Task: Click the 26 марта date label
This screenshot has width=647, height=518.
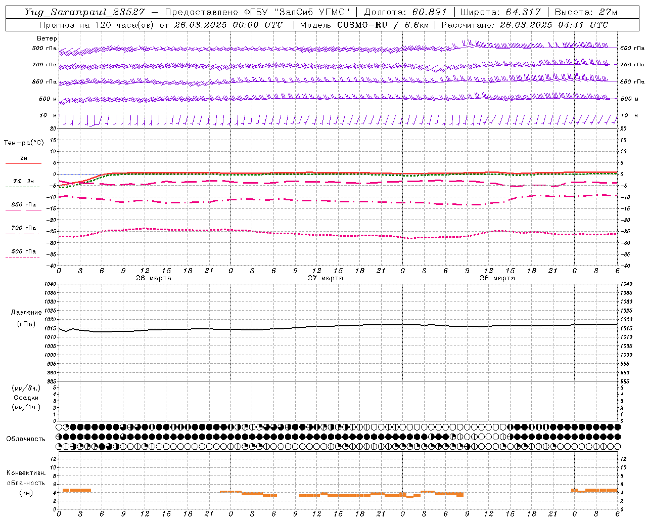Action: click(154, 278)
